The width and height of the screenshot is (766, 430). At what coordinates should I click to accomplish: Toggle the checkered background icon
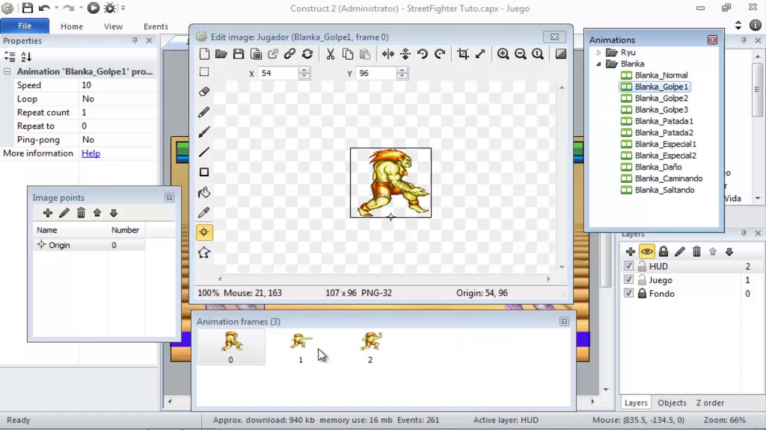point(561,54)
